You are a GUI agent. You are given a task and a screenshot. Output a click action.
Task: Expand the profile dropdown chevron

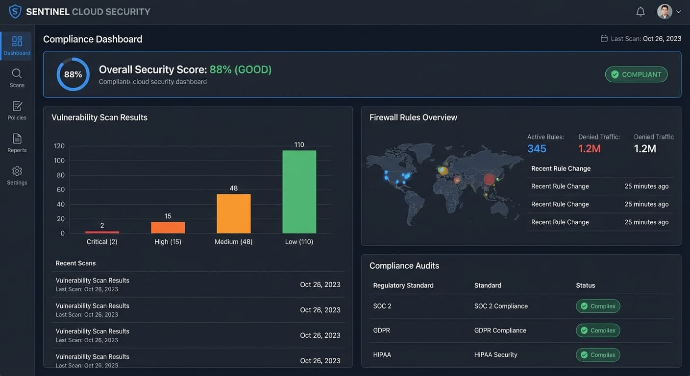(679, 12)
